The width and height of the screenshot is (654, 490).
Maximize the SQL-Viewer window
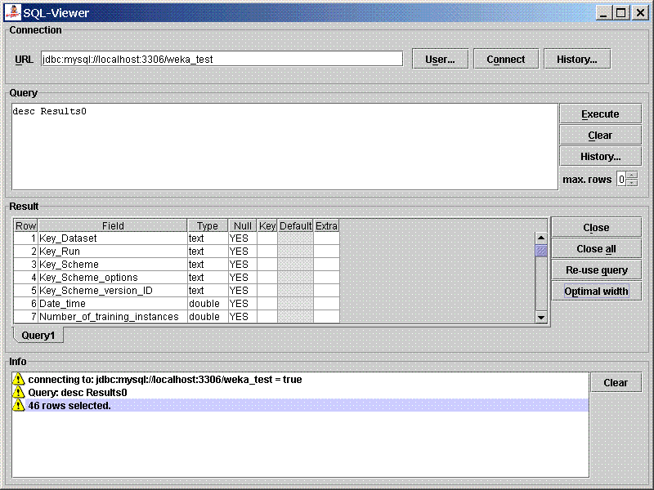(x=621, y=13)
